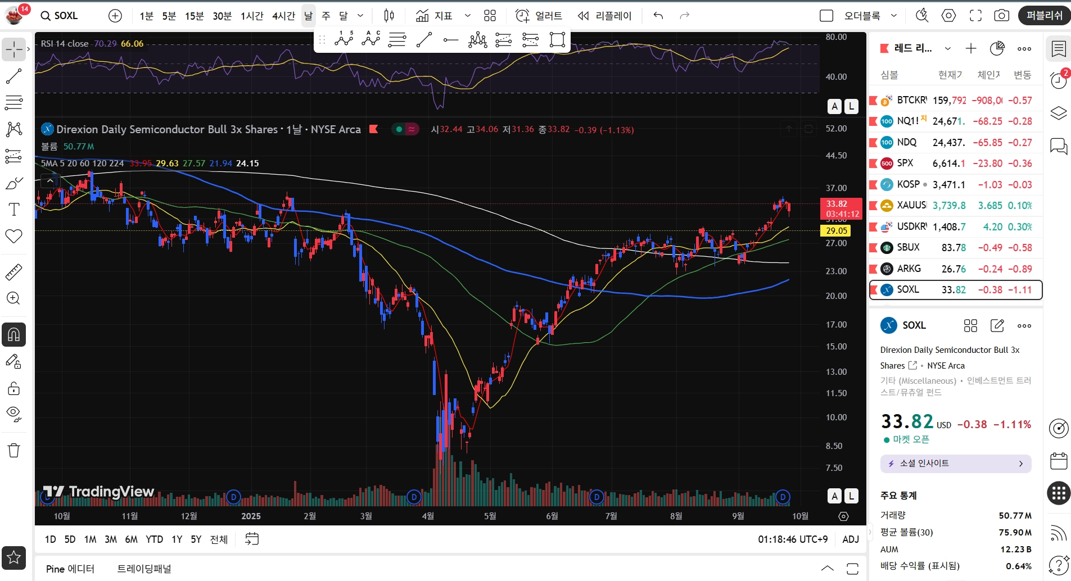
Task: Toggle main chart auto scale A button
Action: pos(835,496)
